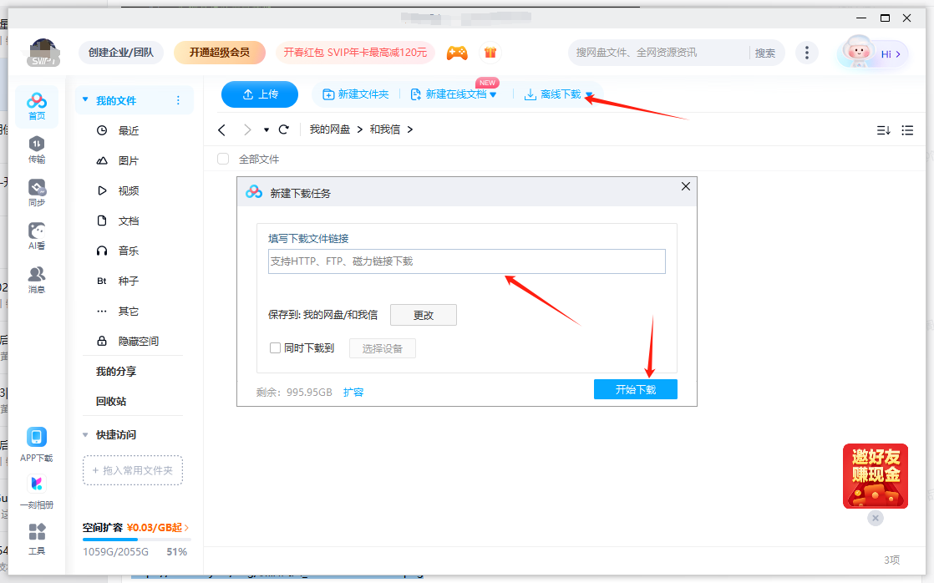Collapse the 快捷访问 section
Image resolution: width=934 pixels, height=583 pixels.
[84, 434]
